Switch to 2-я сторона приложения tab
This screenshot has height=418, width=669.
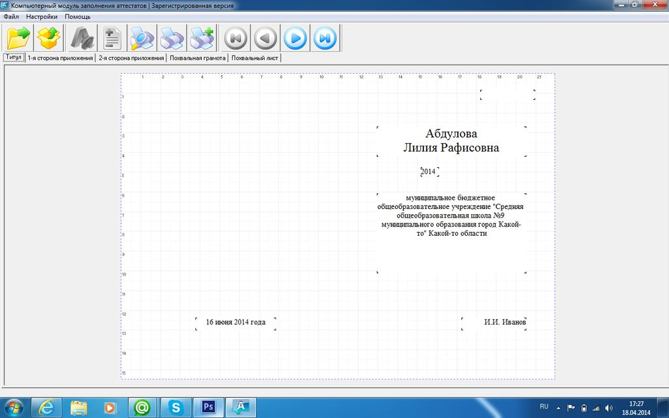pyautogui.click(x=131, y=58)
